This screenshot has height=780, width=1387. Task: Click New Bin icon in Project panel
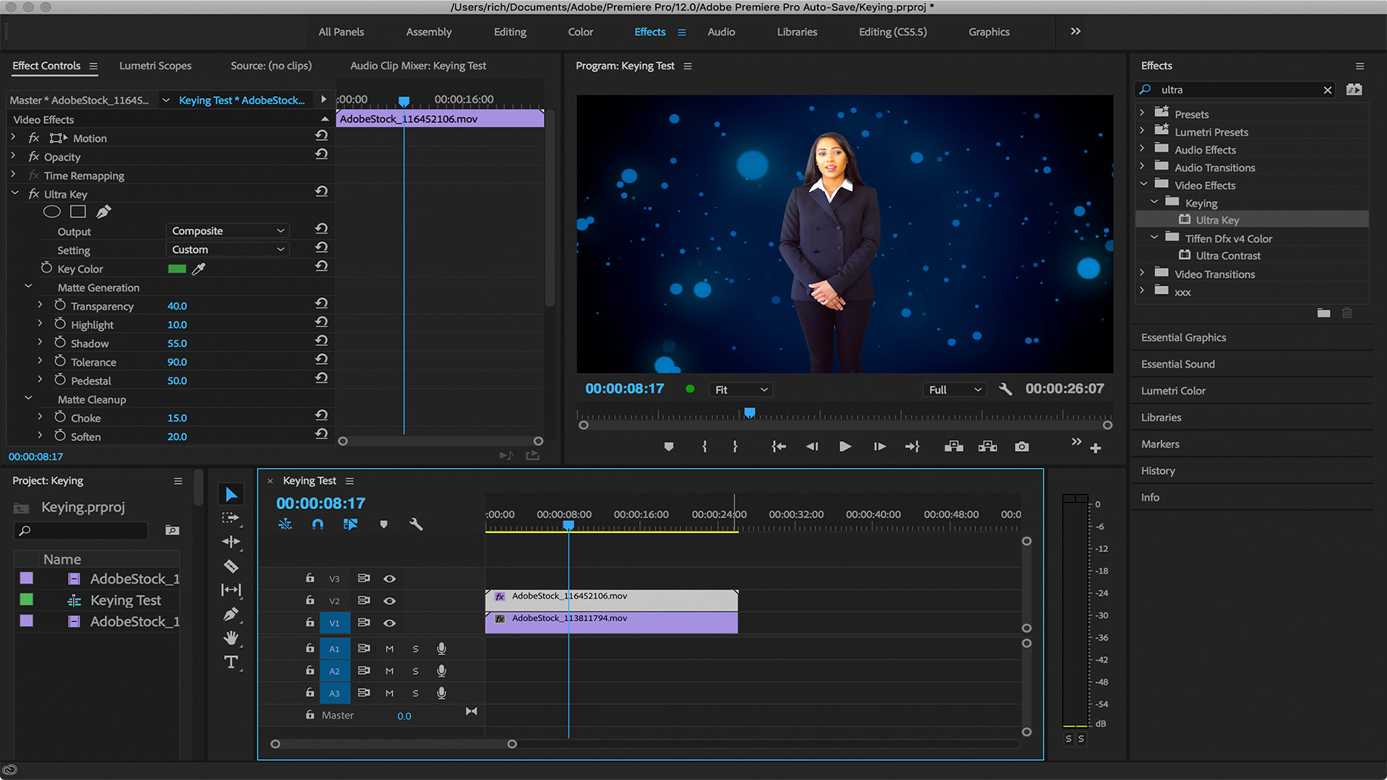[x=172, y=530]
